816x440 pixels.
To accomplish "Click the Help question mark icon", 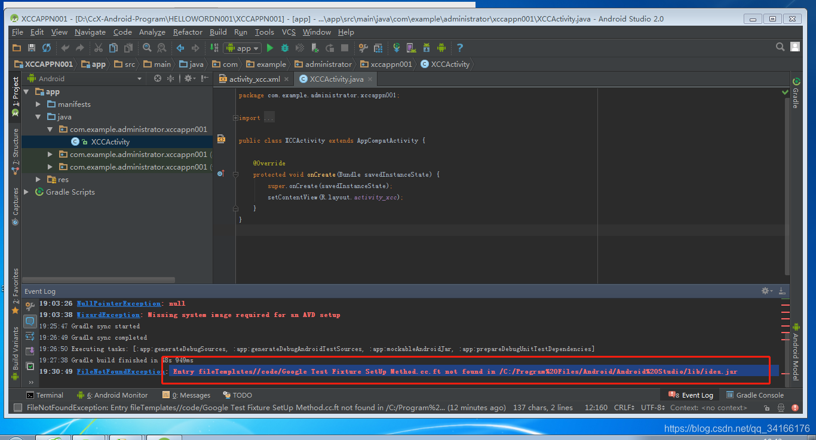I will (460, 48).
